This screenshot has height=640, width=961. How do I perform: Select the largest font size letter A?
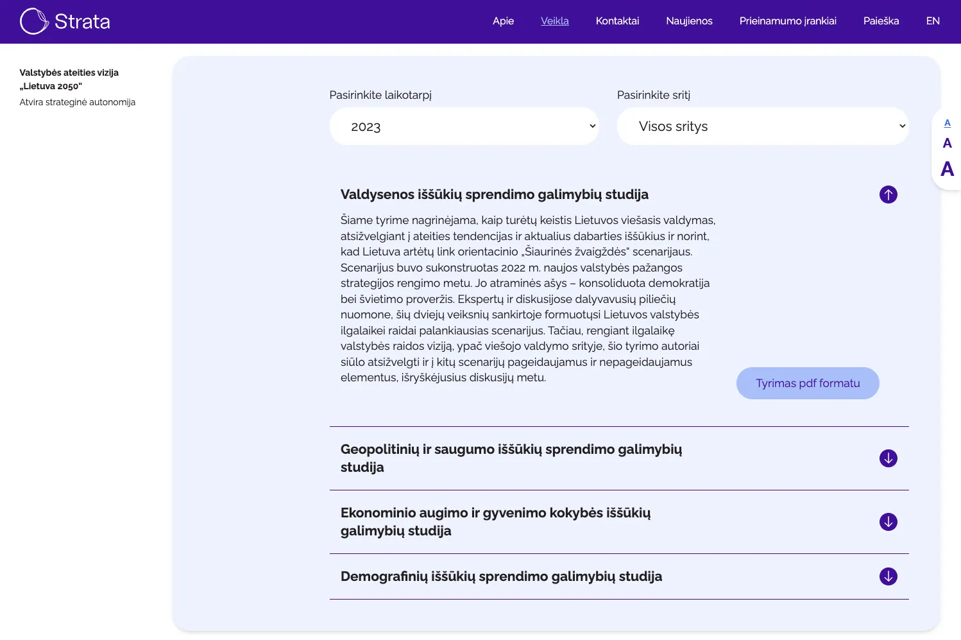pos(947,169)
